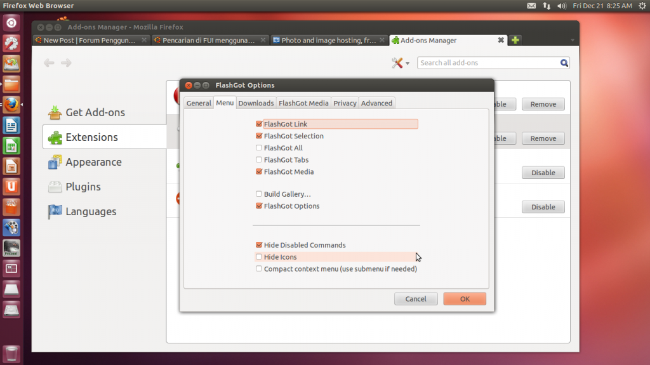Screen dimensions: 650x365
Task: Toggle Hide Disabled Commands checkbox
Action: point(259,245)
